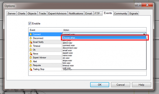159x94 pixels.
Task: Click the disabled bell icon beside Trailing Stop
Action: [x=31, y=69]
